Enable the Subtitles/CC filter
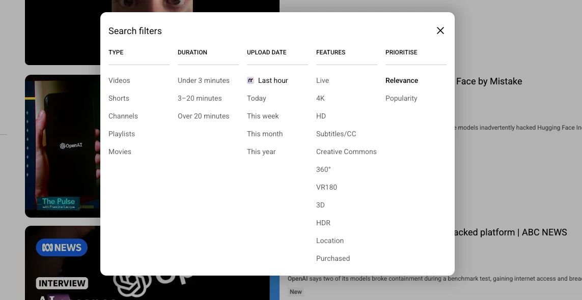582x300 pixels. pos(336,134)
